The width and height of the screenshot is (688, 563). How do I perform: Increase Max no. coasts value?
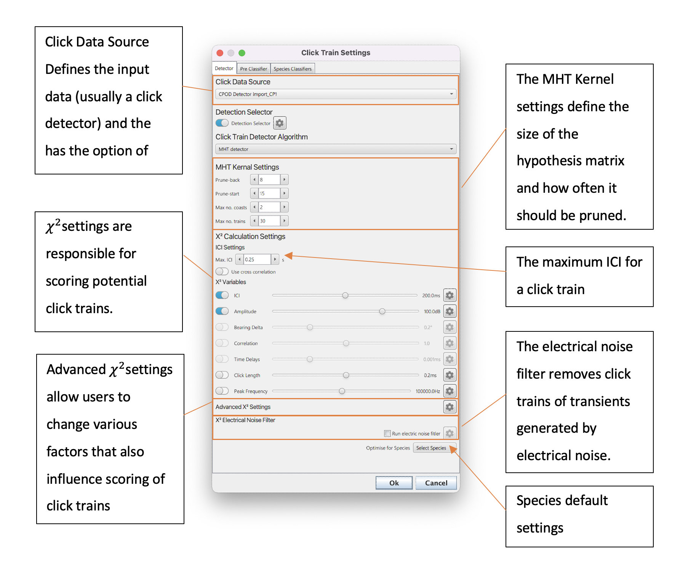click(284, 207)
